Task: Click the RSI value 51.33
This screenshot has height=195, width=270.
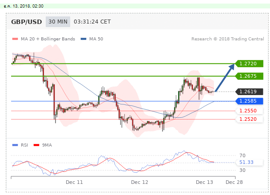Action: (246, 162)
